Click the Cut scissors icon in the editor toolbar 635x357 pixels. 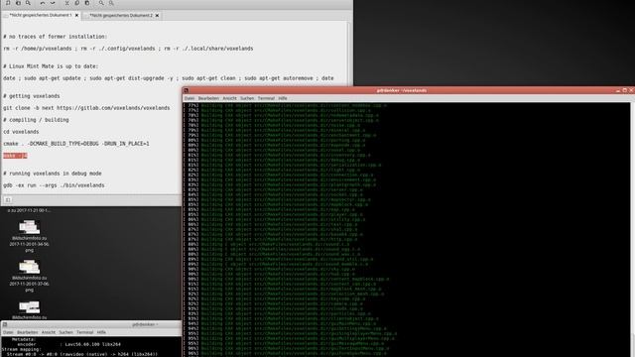pyautogui.click(x=66, y=3)
